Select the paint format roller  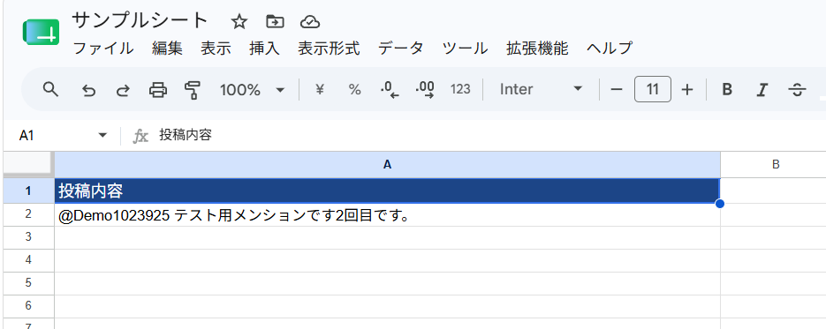(x=193, y=90)
